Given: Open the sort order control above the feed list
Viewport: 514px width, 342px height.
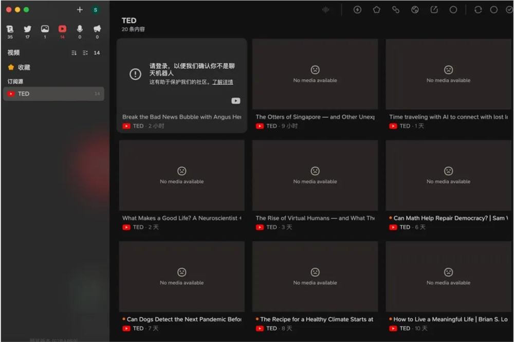Looking at the screenshot, I should pyautogui.click(x=74, y=52).
